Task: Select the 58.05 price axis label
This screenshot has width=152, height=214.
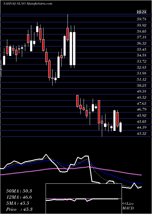Action: tap(142, 31)
